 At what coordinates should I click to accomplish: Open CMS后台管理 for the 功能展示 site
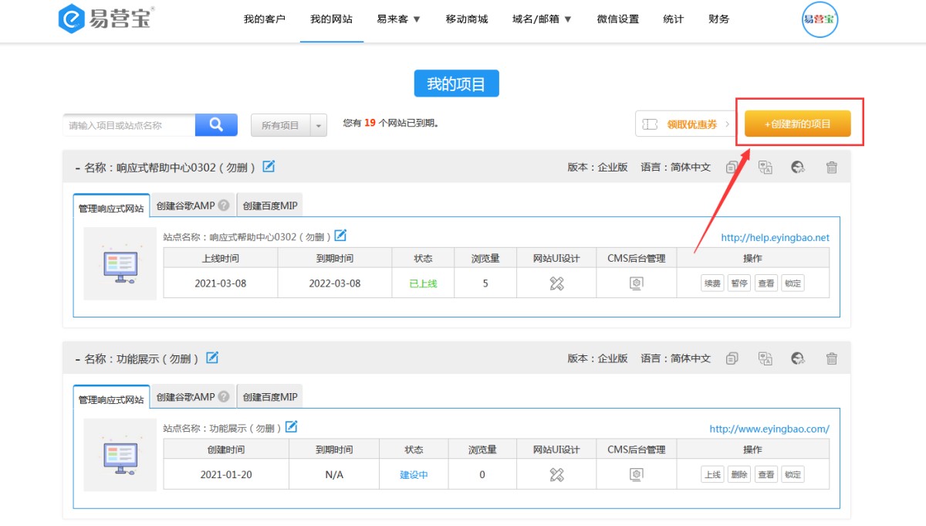636,474
